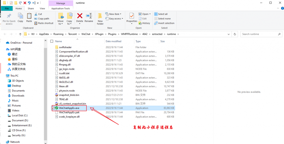Click the Rename icon

89,16
